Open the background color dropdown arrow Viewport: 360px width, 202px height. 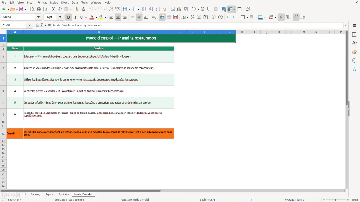[105, 17]
